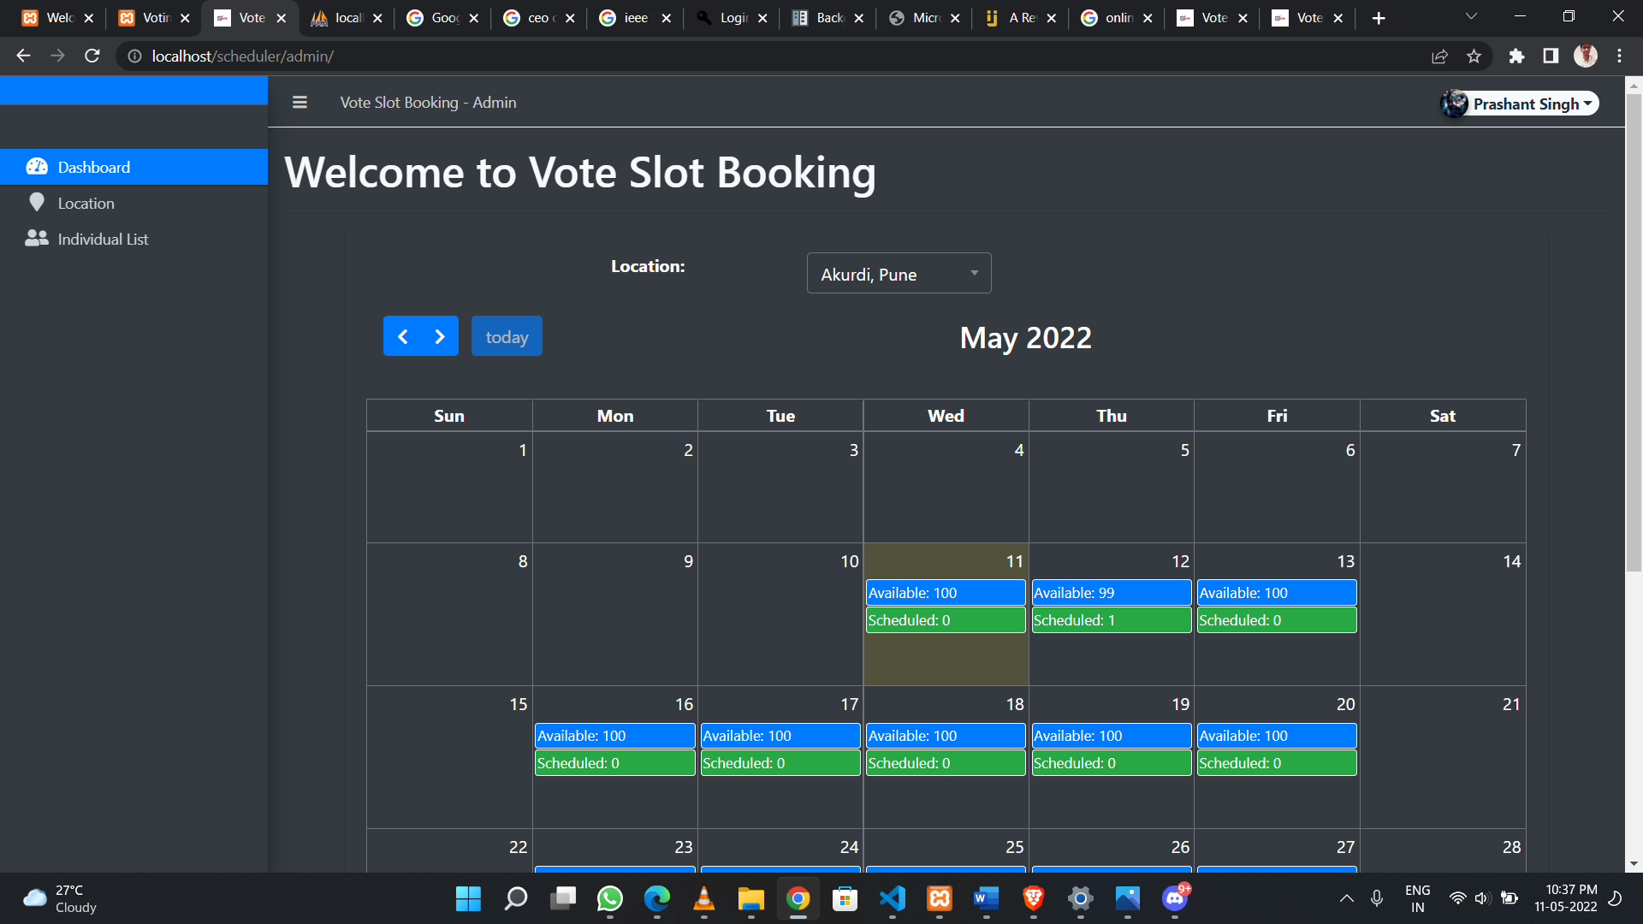Open browser extensions puzzle icon
The image size is (1643, 924).
pyautogui.click(x=1516, y=56)
